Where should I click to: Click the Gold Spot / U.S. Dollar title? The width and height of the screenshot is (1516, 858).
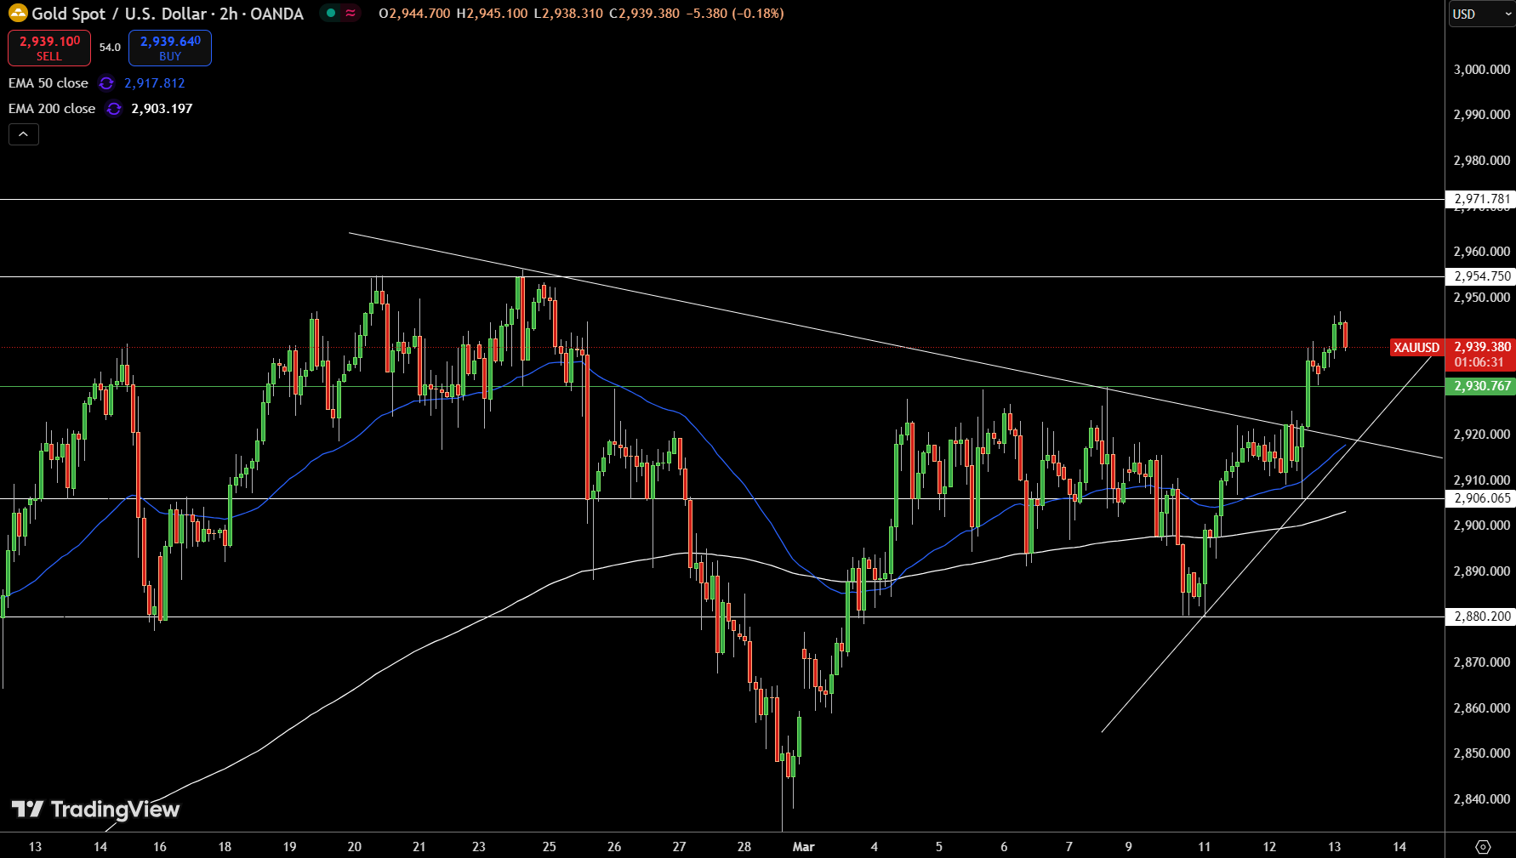[119, 14]
